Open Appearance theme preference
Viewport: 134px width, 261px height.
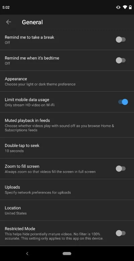click(67, 81)
